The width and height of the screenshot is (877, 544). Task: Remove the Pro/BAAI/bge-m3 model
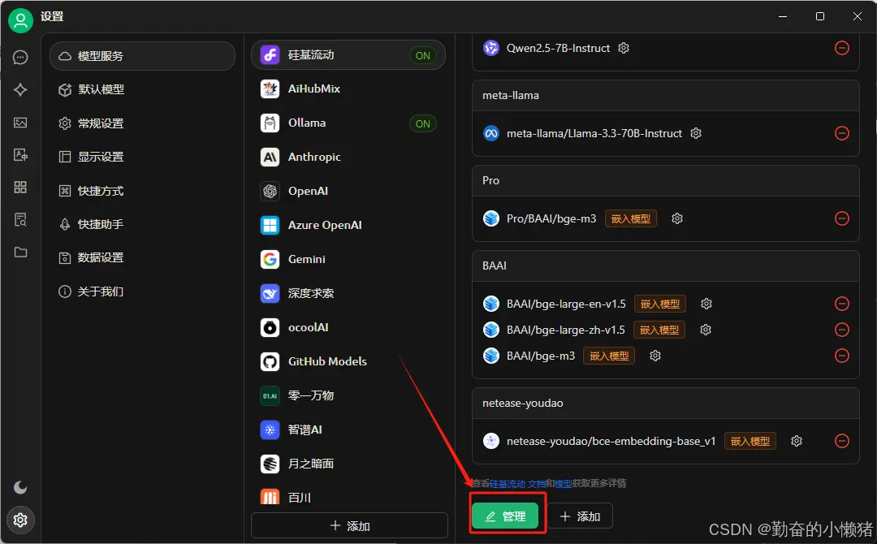point(842,218)
